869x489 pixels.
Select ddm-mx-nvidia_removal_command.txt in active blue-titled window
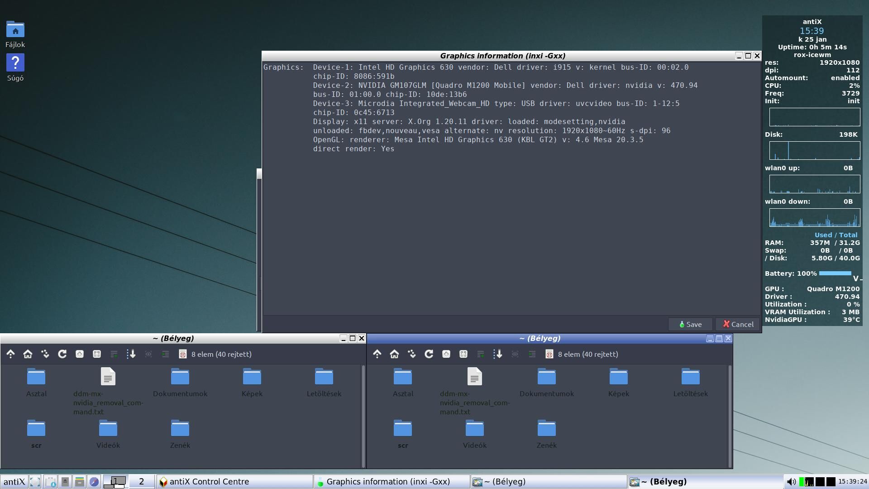tap(474, 391)
